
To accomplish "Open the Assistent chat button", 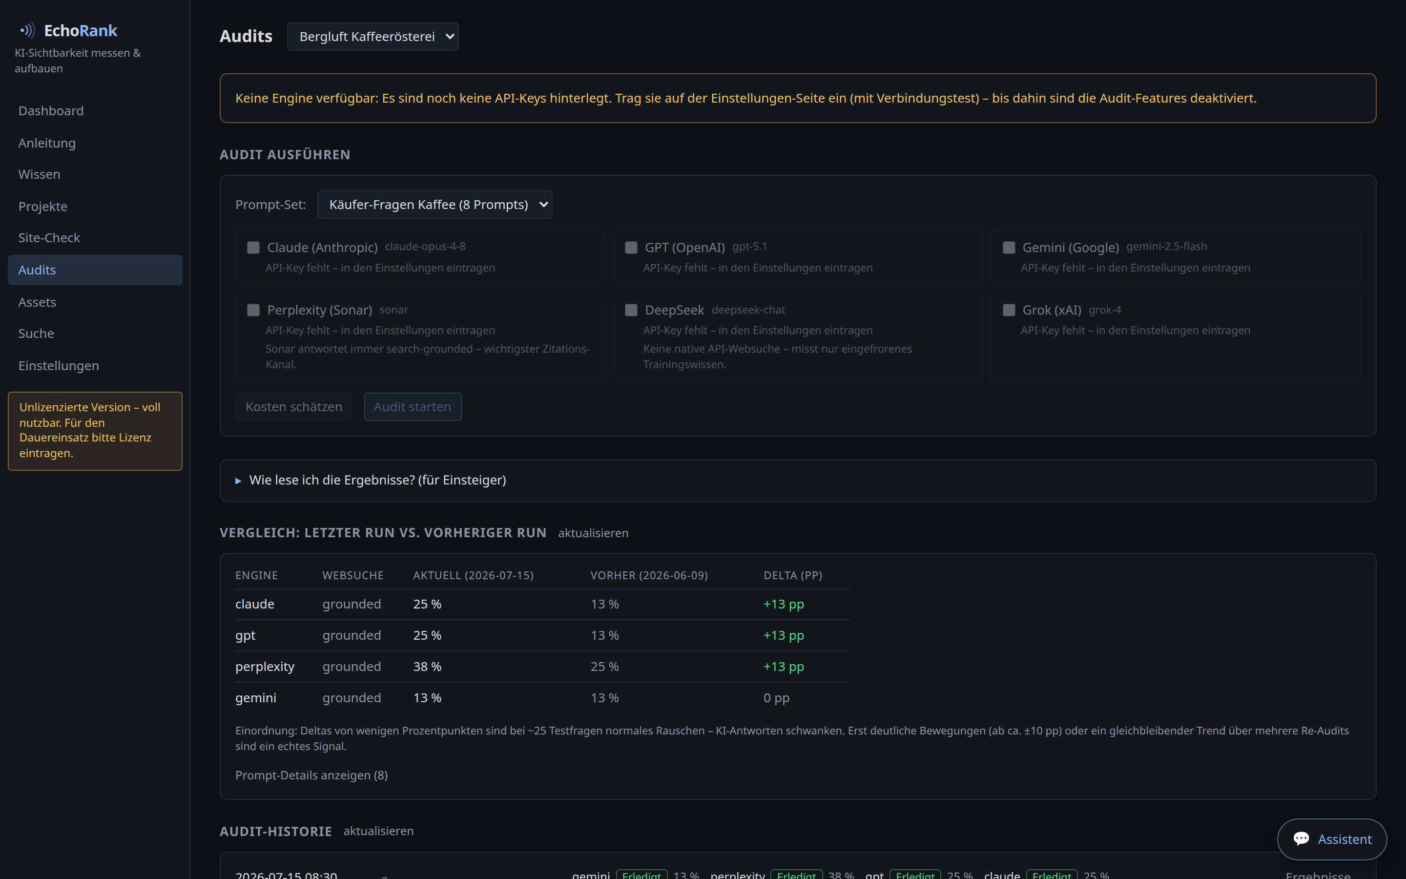I will pyautogui.click(x=1332, y=839).
